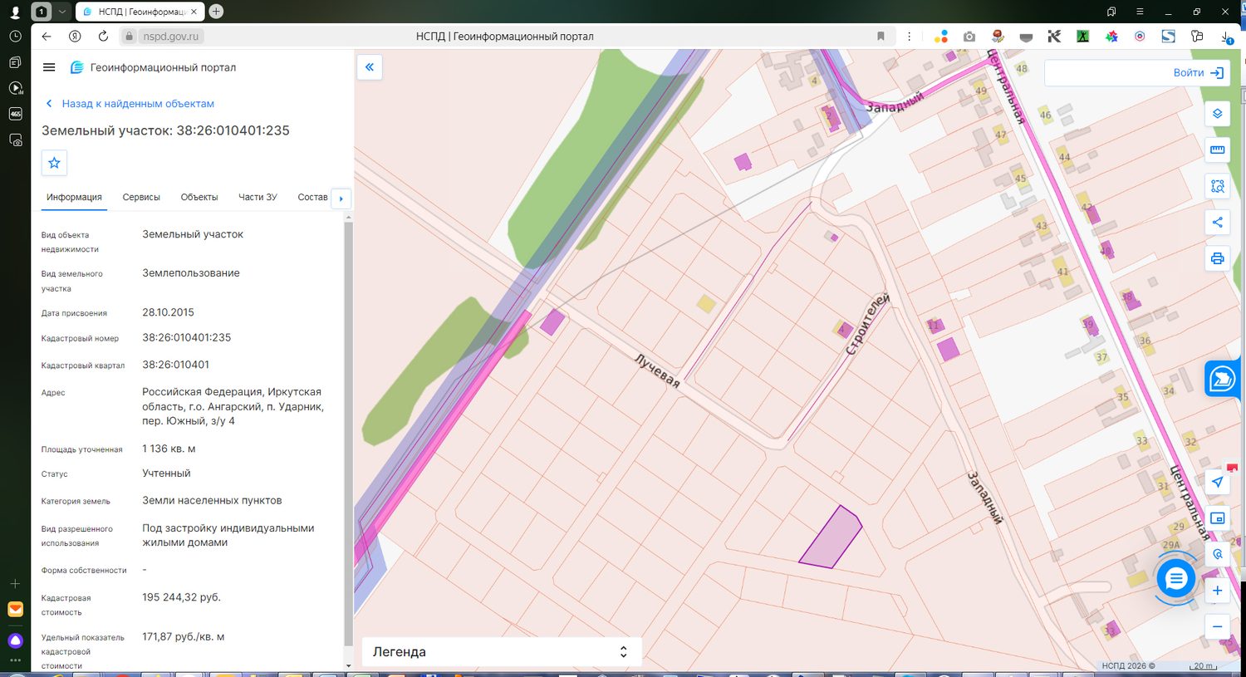
Task: Click the nspd.gov.ru address field
Action: (170, 37)
